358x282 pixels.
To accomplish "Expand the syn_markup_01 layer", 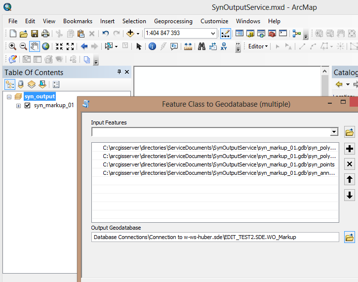I will tap(18, 106).
